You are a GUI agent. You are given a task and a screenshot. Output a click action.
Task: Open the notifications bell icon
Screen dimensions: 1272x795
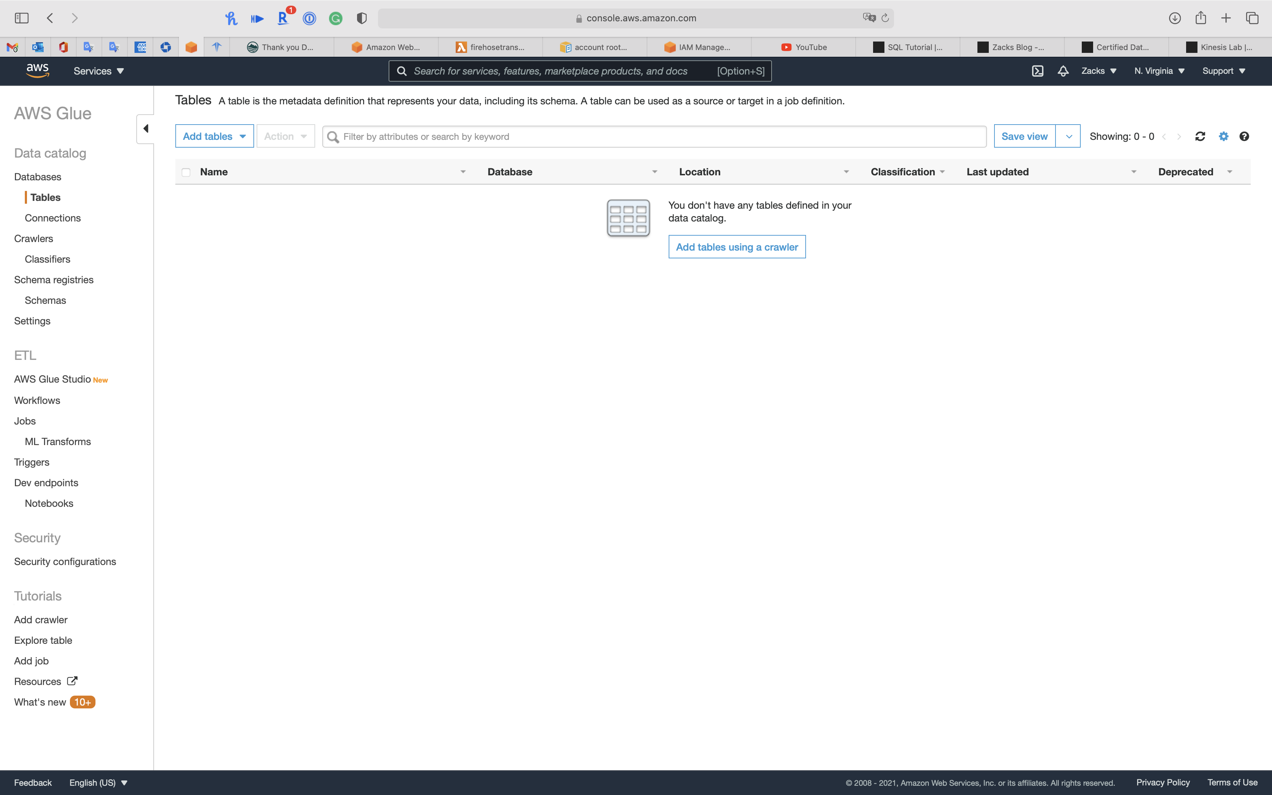pos(1063,71)
